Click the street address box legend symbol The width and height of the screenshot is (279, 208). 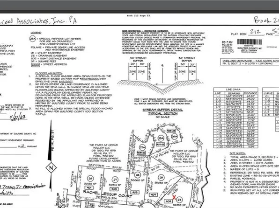click(36, 65)
